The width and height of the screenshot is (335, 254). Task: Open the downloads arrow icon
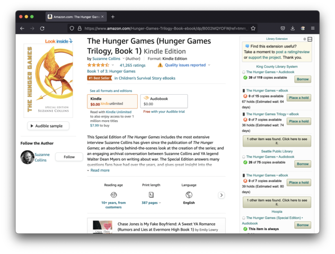point(293,29)
